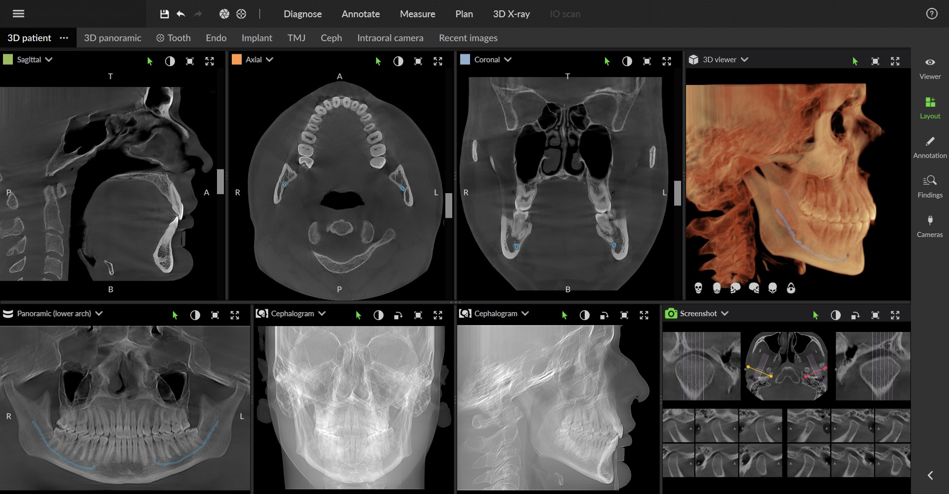Open the Layout panel button
Screen dimensions: 949x494
coord(930,107)
